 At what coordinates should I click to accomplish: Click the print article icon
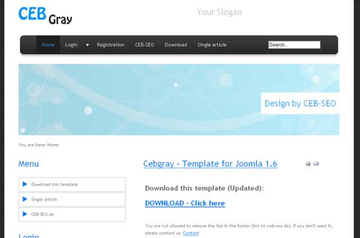(308, 163)
